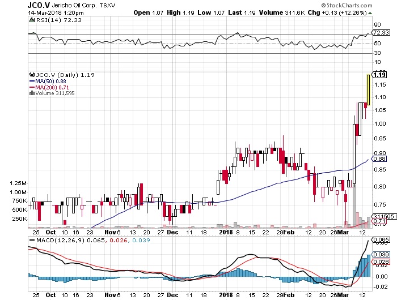
Task: Click the blue 0.039 MACD histogram value
Action: [x=141, y=240]
